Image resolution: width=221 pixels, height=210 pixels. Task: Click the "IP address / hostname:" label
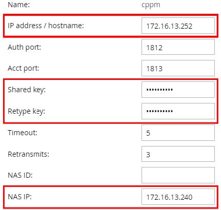[46, 26]
